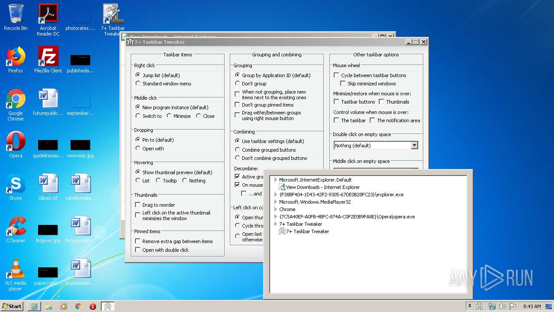Open Windows Explorer from the taskbar
Image resolution: width=554 pixels, height=312 pixels.
(49, 306)
